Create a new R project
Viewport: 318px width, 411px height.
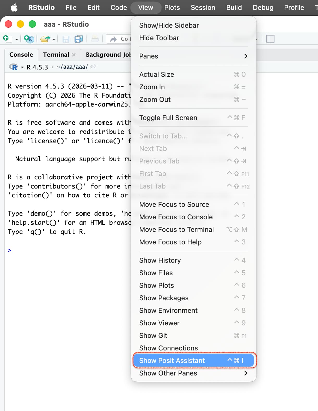29,39
